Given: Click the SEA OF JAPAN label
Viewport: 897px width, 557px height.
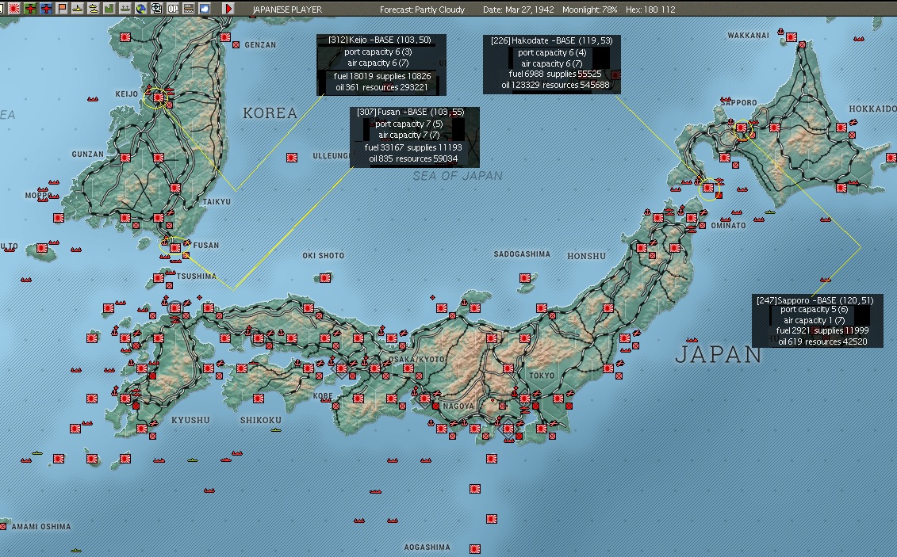Looking at the screenshot, I should coord(458,176).
